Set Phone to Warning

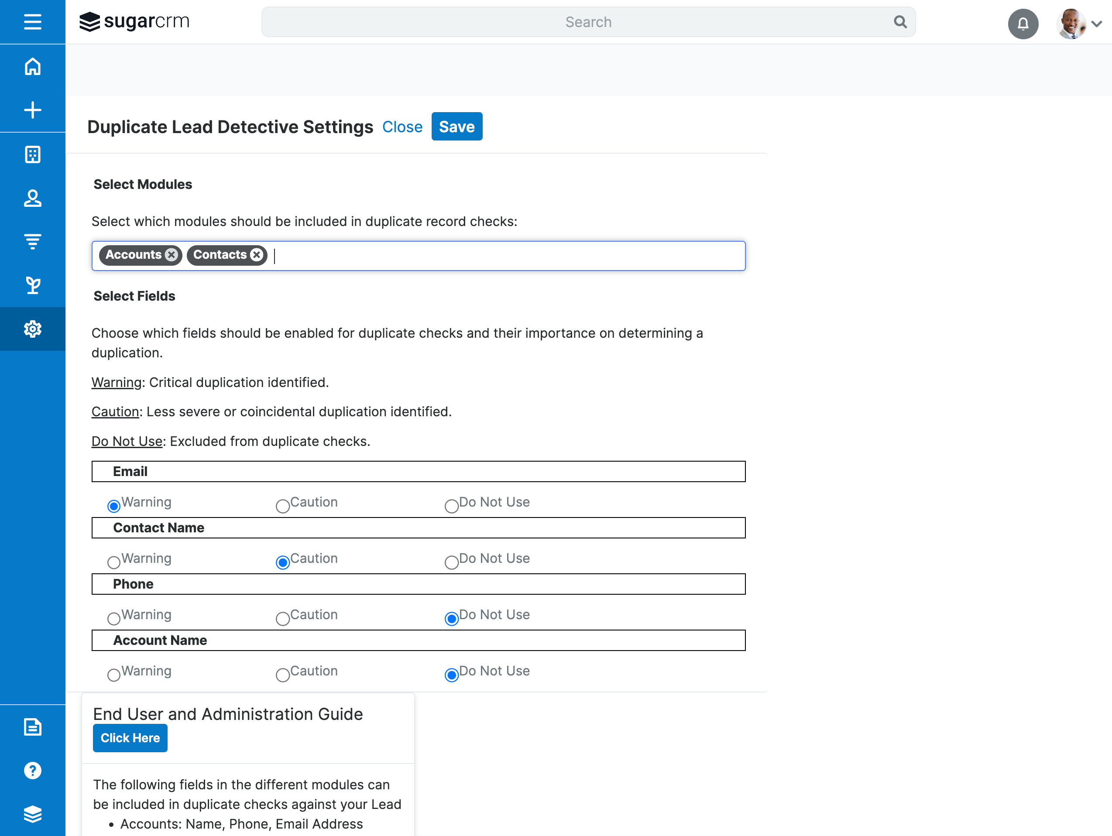point(114,618)
